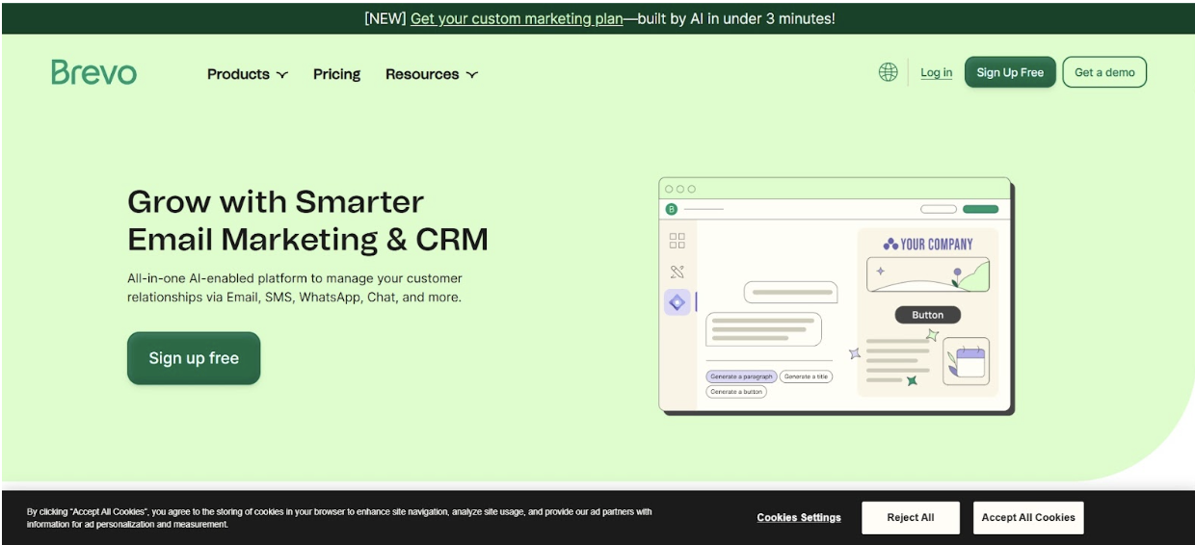Click the calendar icon in the illustration
This screenshot has width=1195, height=545.
(967, 361)
